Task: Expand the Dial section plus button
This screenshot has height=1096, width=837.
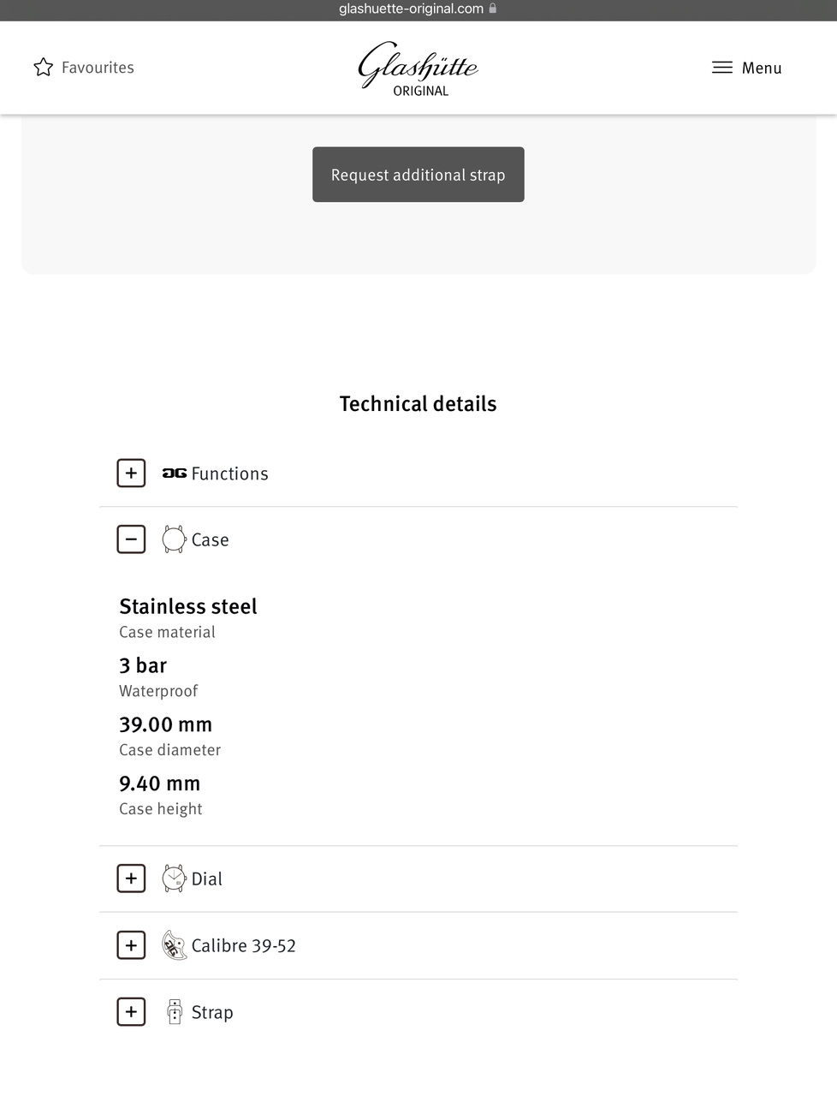Action: (x=131, y=879)
